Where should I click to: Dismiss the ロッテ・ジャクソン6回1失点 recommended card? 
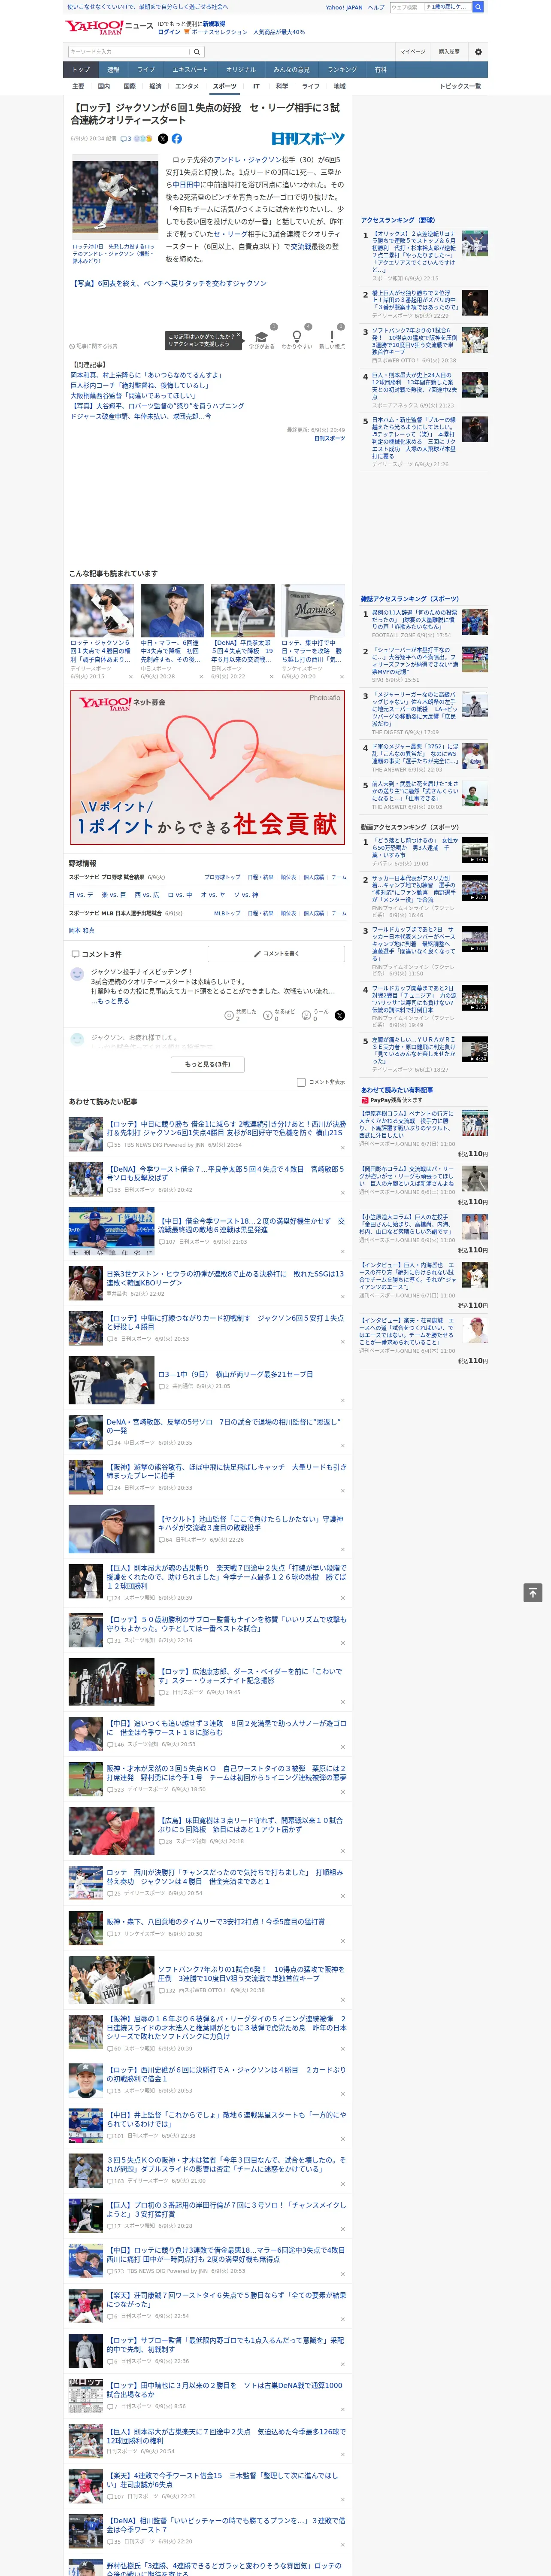[130, 677]
